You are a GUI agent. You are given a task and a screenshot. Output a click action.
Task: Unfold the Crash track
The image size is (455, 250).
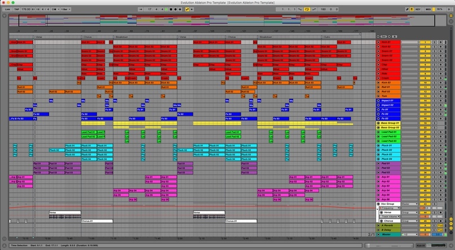pos(378,78)
